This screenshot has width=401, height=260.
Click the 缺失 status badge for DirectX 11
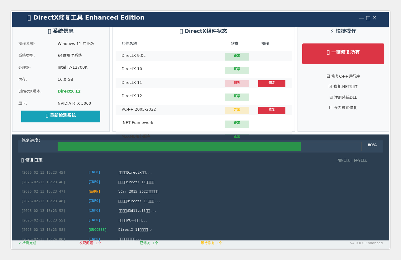[237, 84]
